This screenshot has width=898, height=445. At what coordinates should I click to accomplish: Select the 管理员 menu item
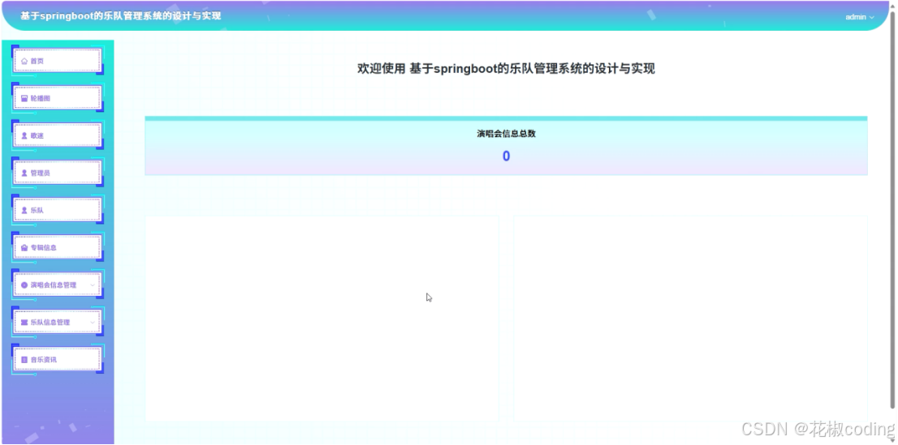pyautogui.click(x=58, y=173)
